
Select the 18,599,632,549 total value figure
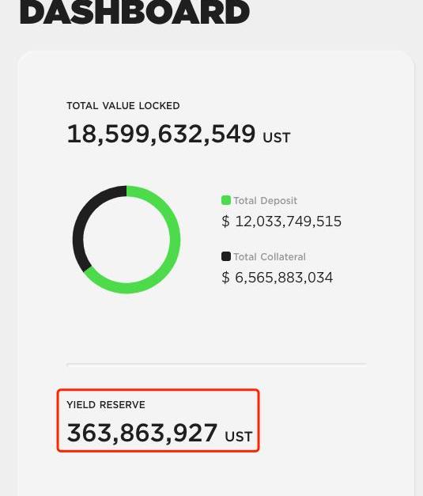[161, 134]
